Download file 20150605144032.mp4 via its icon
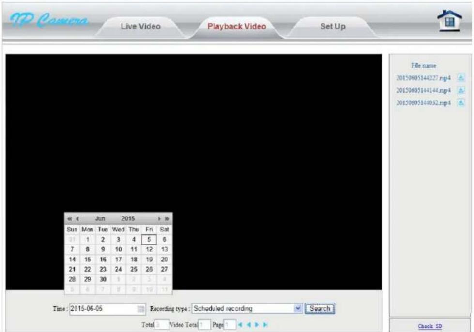This screenshot has height=332, width=474. click(461, 102)
